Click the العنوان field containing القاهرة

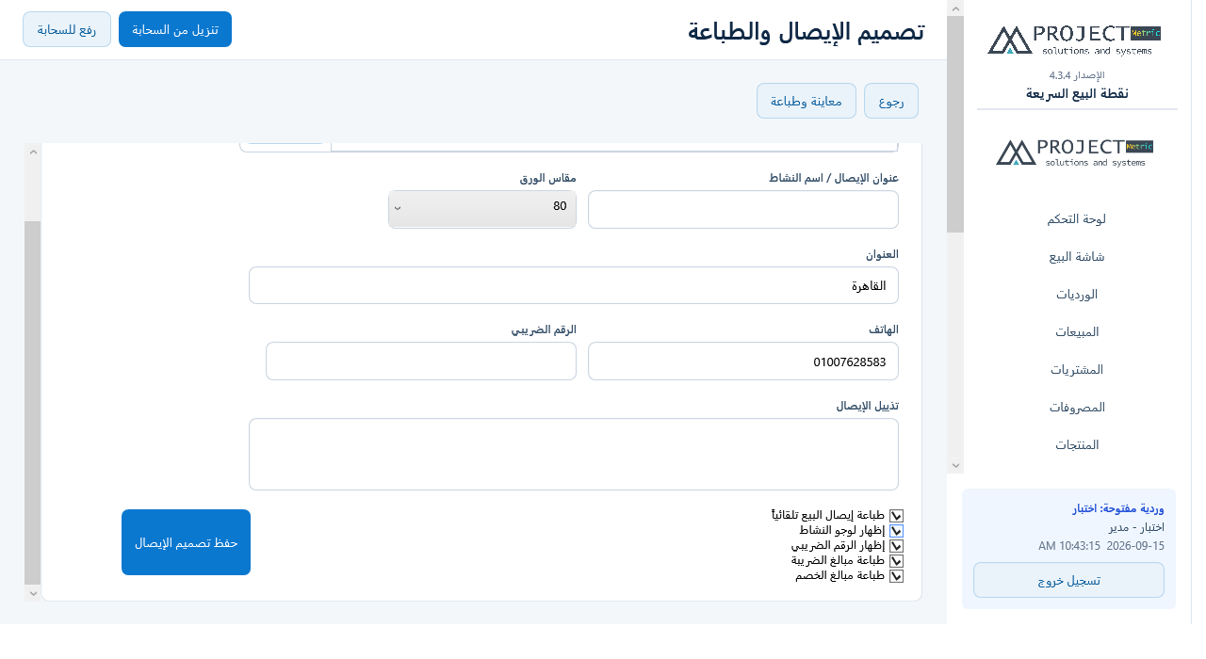point(574,285)
